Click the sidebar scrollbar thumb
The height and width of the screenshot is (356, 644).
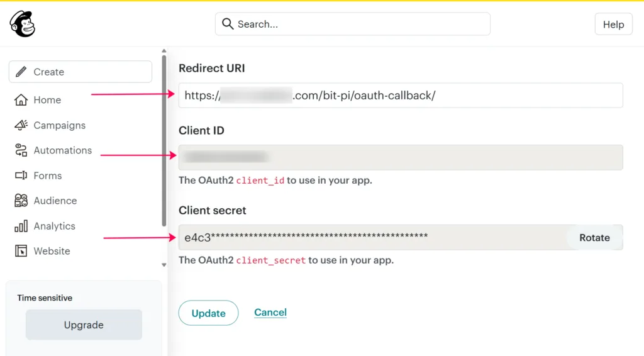coord(164,140)
